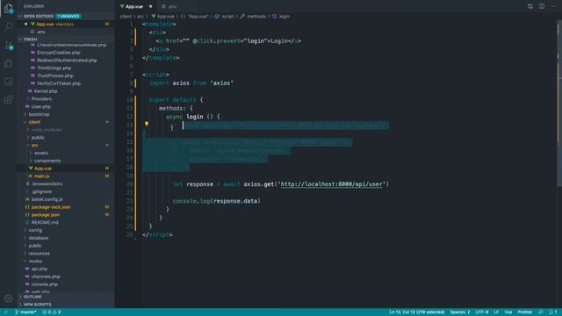
Task: Open Kernel.php file
Action: pyautogui.click(x=46, y=91)
